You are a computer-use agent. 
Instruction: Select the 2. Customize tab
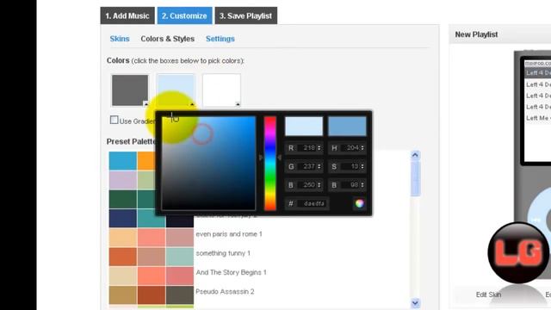[184, 15]
